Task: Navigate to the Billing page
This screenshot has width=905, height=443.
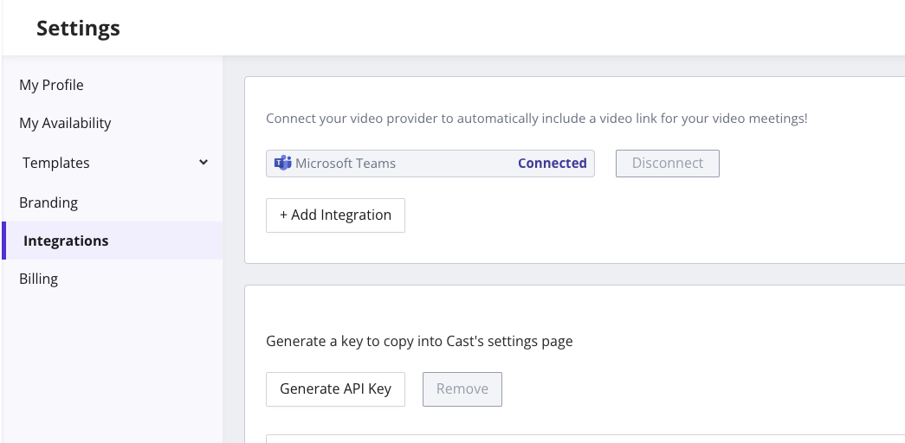Action: point(39,279)
